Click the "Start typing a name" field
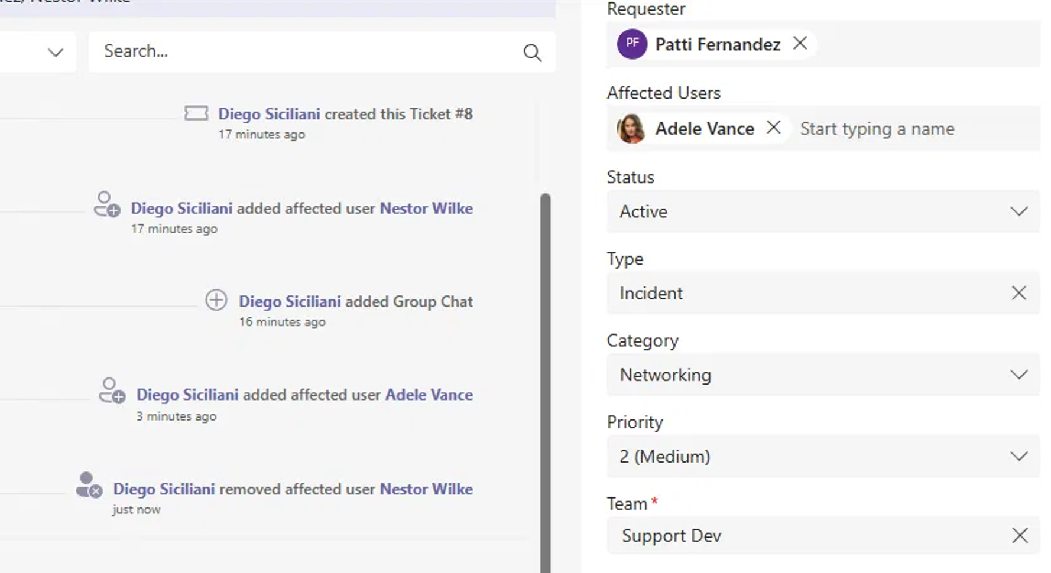The image size is (1051, 573). [877, 129]
